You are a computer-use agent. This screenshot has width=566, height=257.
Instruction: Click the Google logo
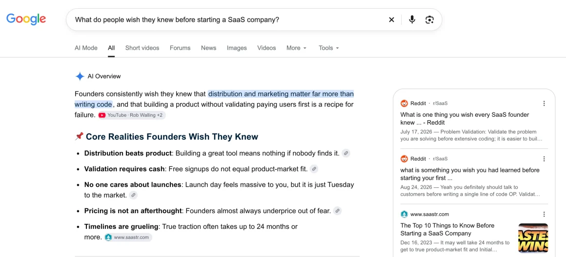tap(26, 19)
